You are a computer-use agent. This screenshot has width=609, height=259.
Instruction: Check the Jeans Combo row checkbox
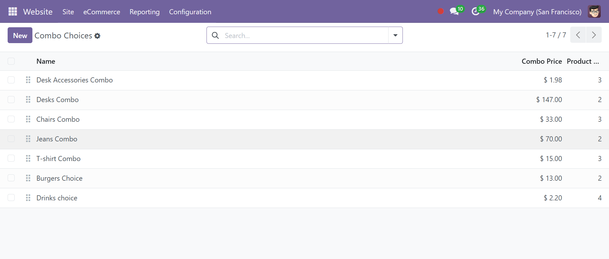click(11, 139)
